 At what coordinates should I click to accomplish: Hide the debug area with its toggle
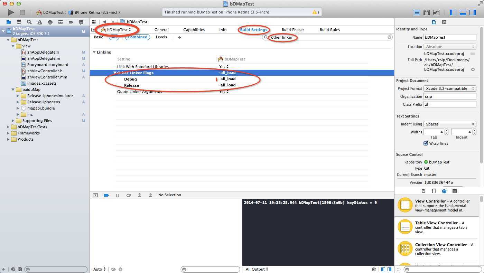pos(95,195)
